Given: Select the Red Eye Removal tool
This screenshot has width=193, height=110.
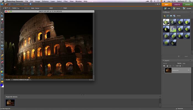Looking at the screenshot, I should pos(2,52).
